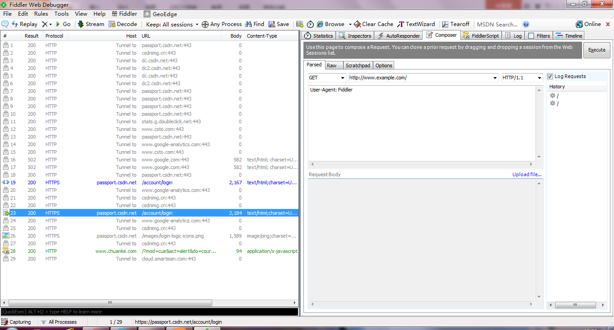Select session 26 login-logic-icons.png row

(149, 236)
